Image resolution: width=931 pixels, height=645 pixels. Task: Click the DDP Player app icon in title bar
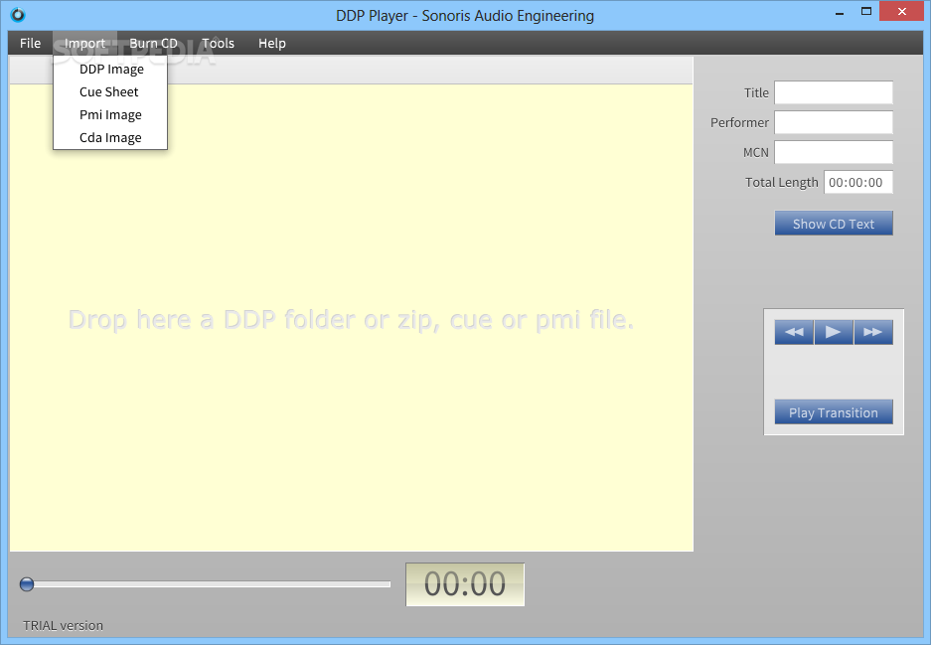[18, 14]
